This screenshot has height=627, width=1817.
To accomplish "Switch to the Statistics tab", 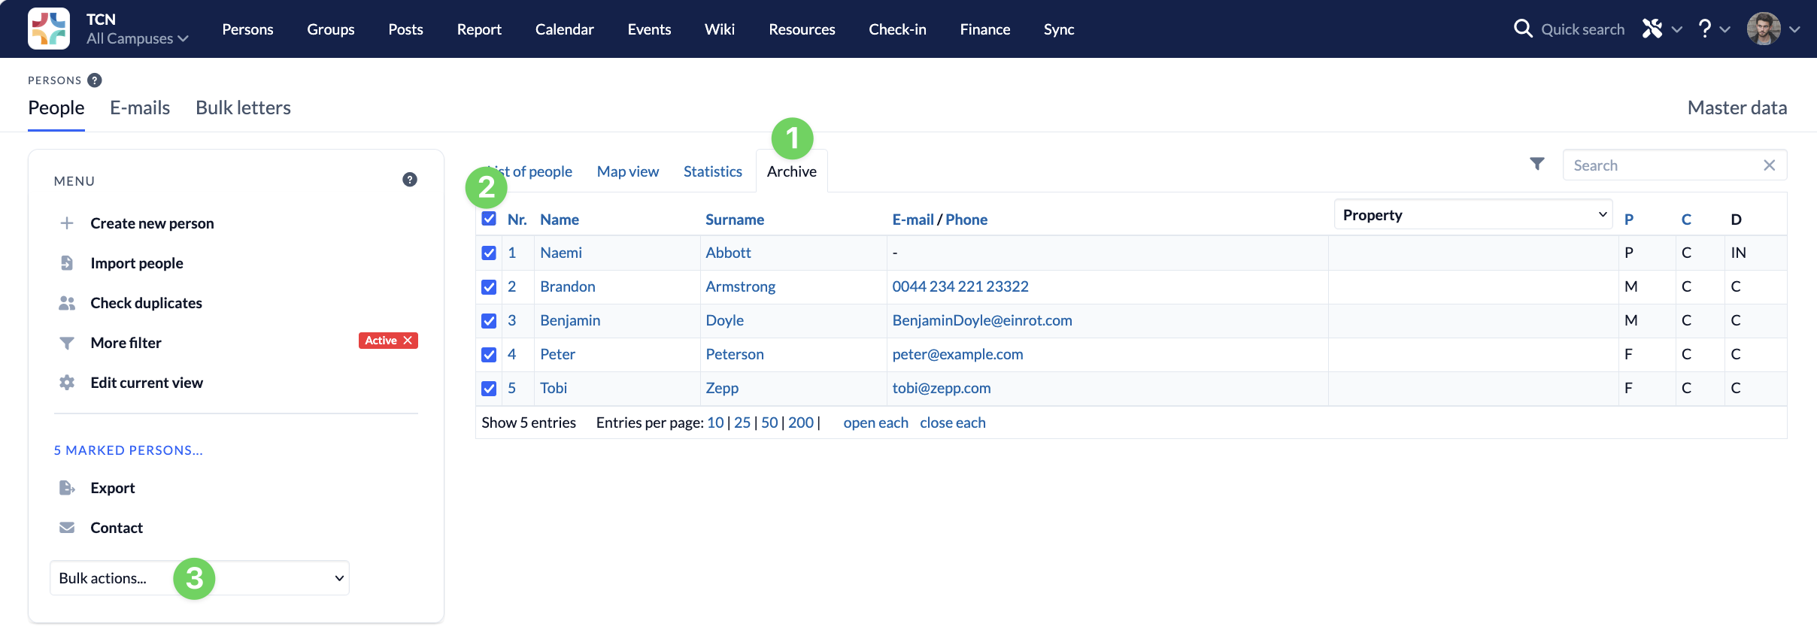I will (x=713, y=171).
